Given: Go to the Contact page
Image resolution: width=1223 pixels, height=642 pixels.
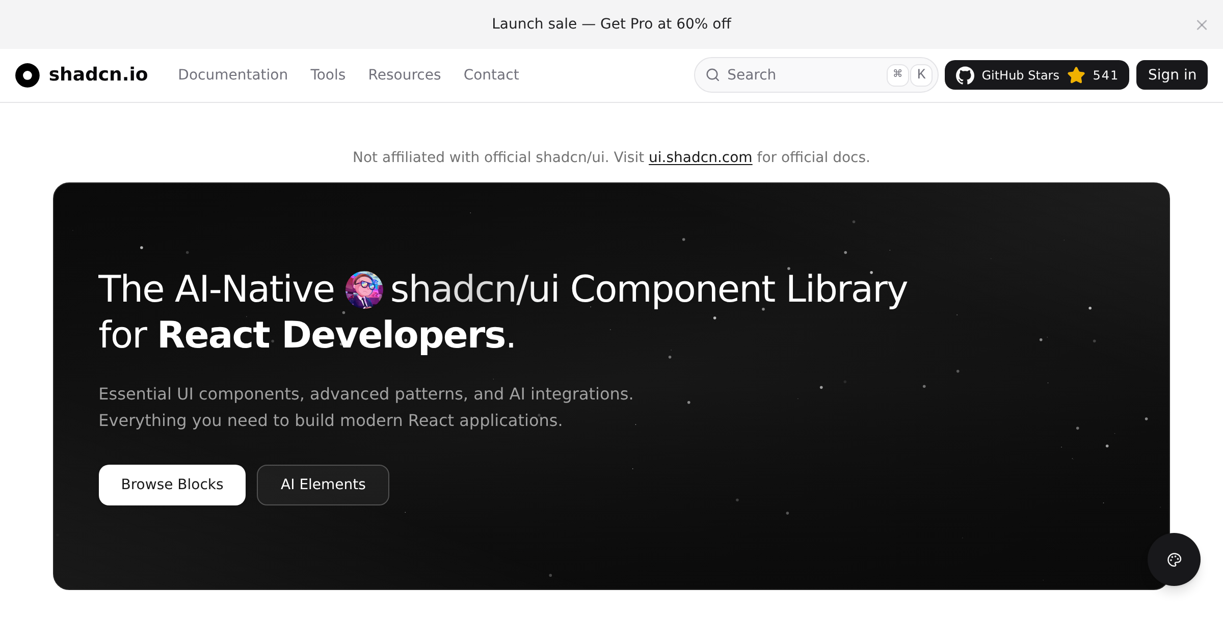Looking at the screenshot, I should 491,75.
